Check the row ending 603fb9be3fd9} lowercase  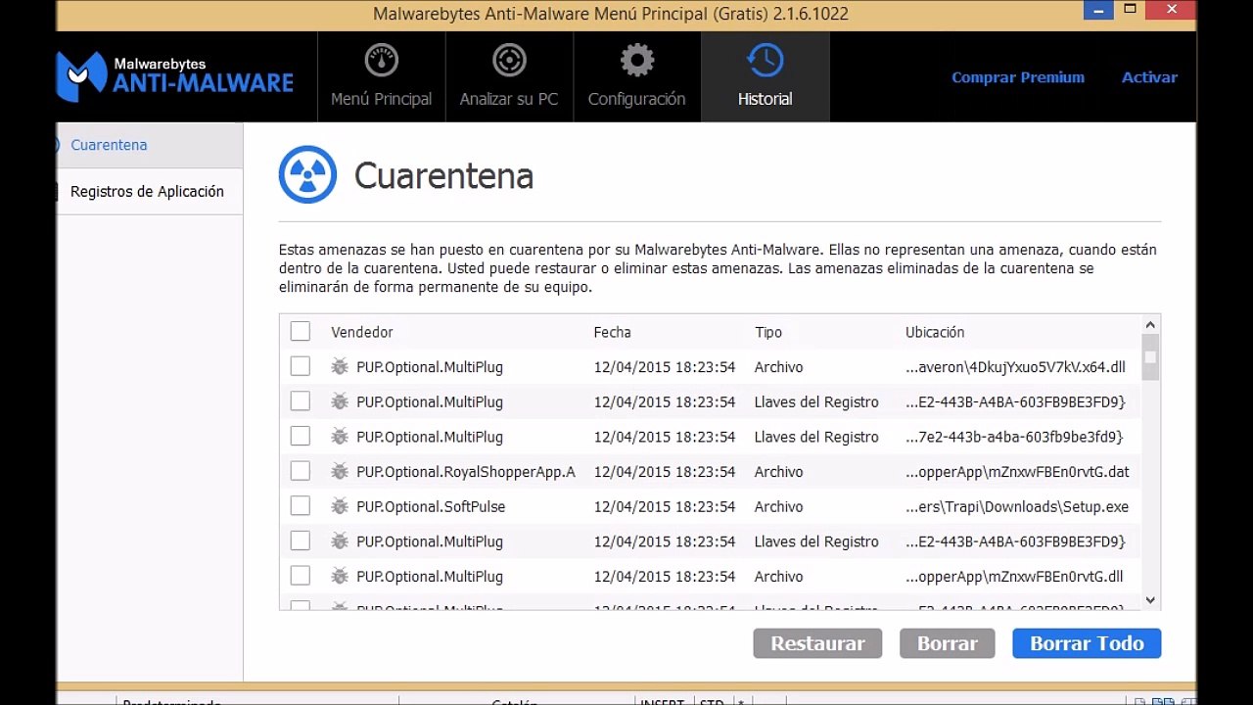(301, 436)
